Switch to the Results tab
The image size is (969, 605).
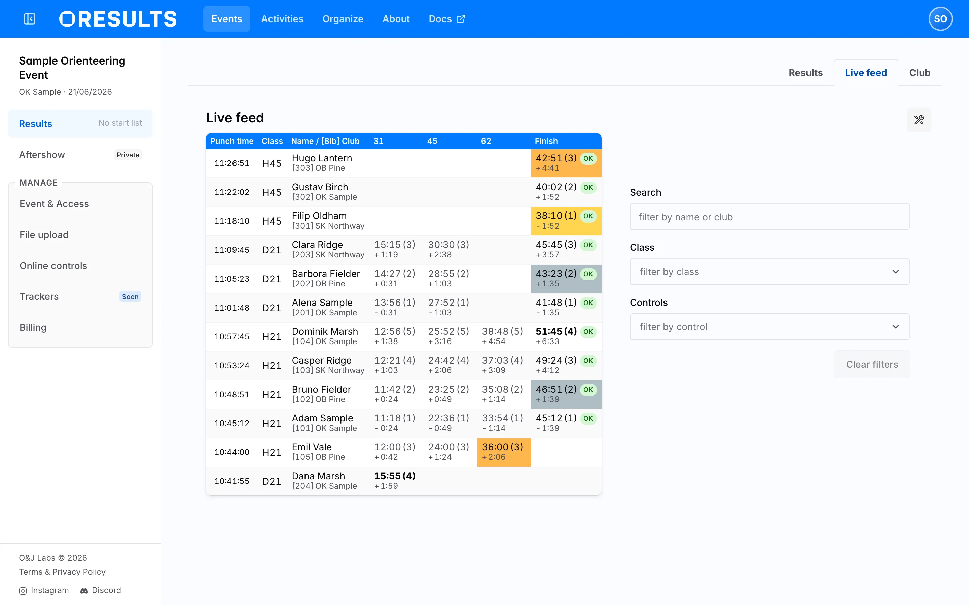(805, 73)
